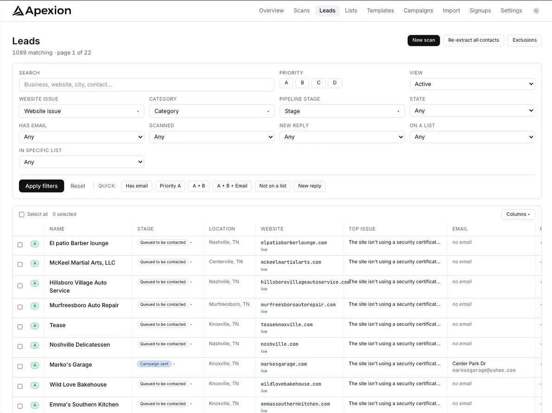Check the Hillsboro Village Auto Service row

(20, 285)
